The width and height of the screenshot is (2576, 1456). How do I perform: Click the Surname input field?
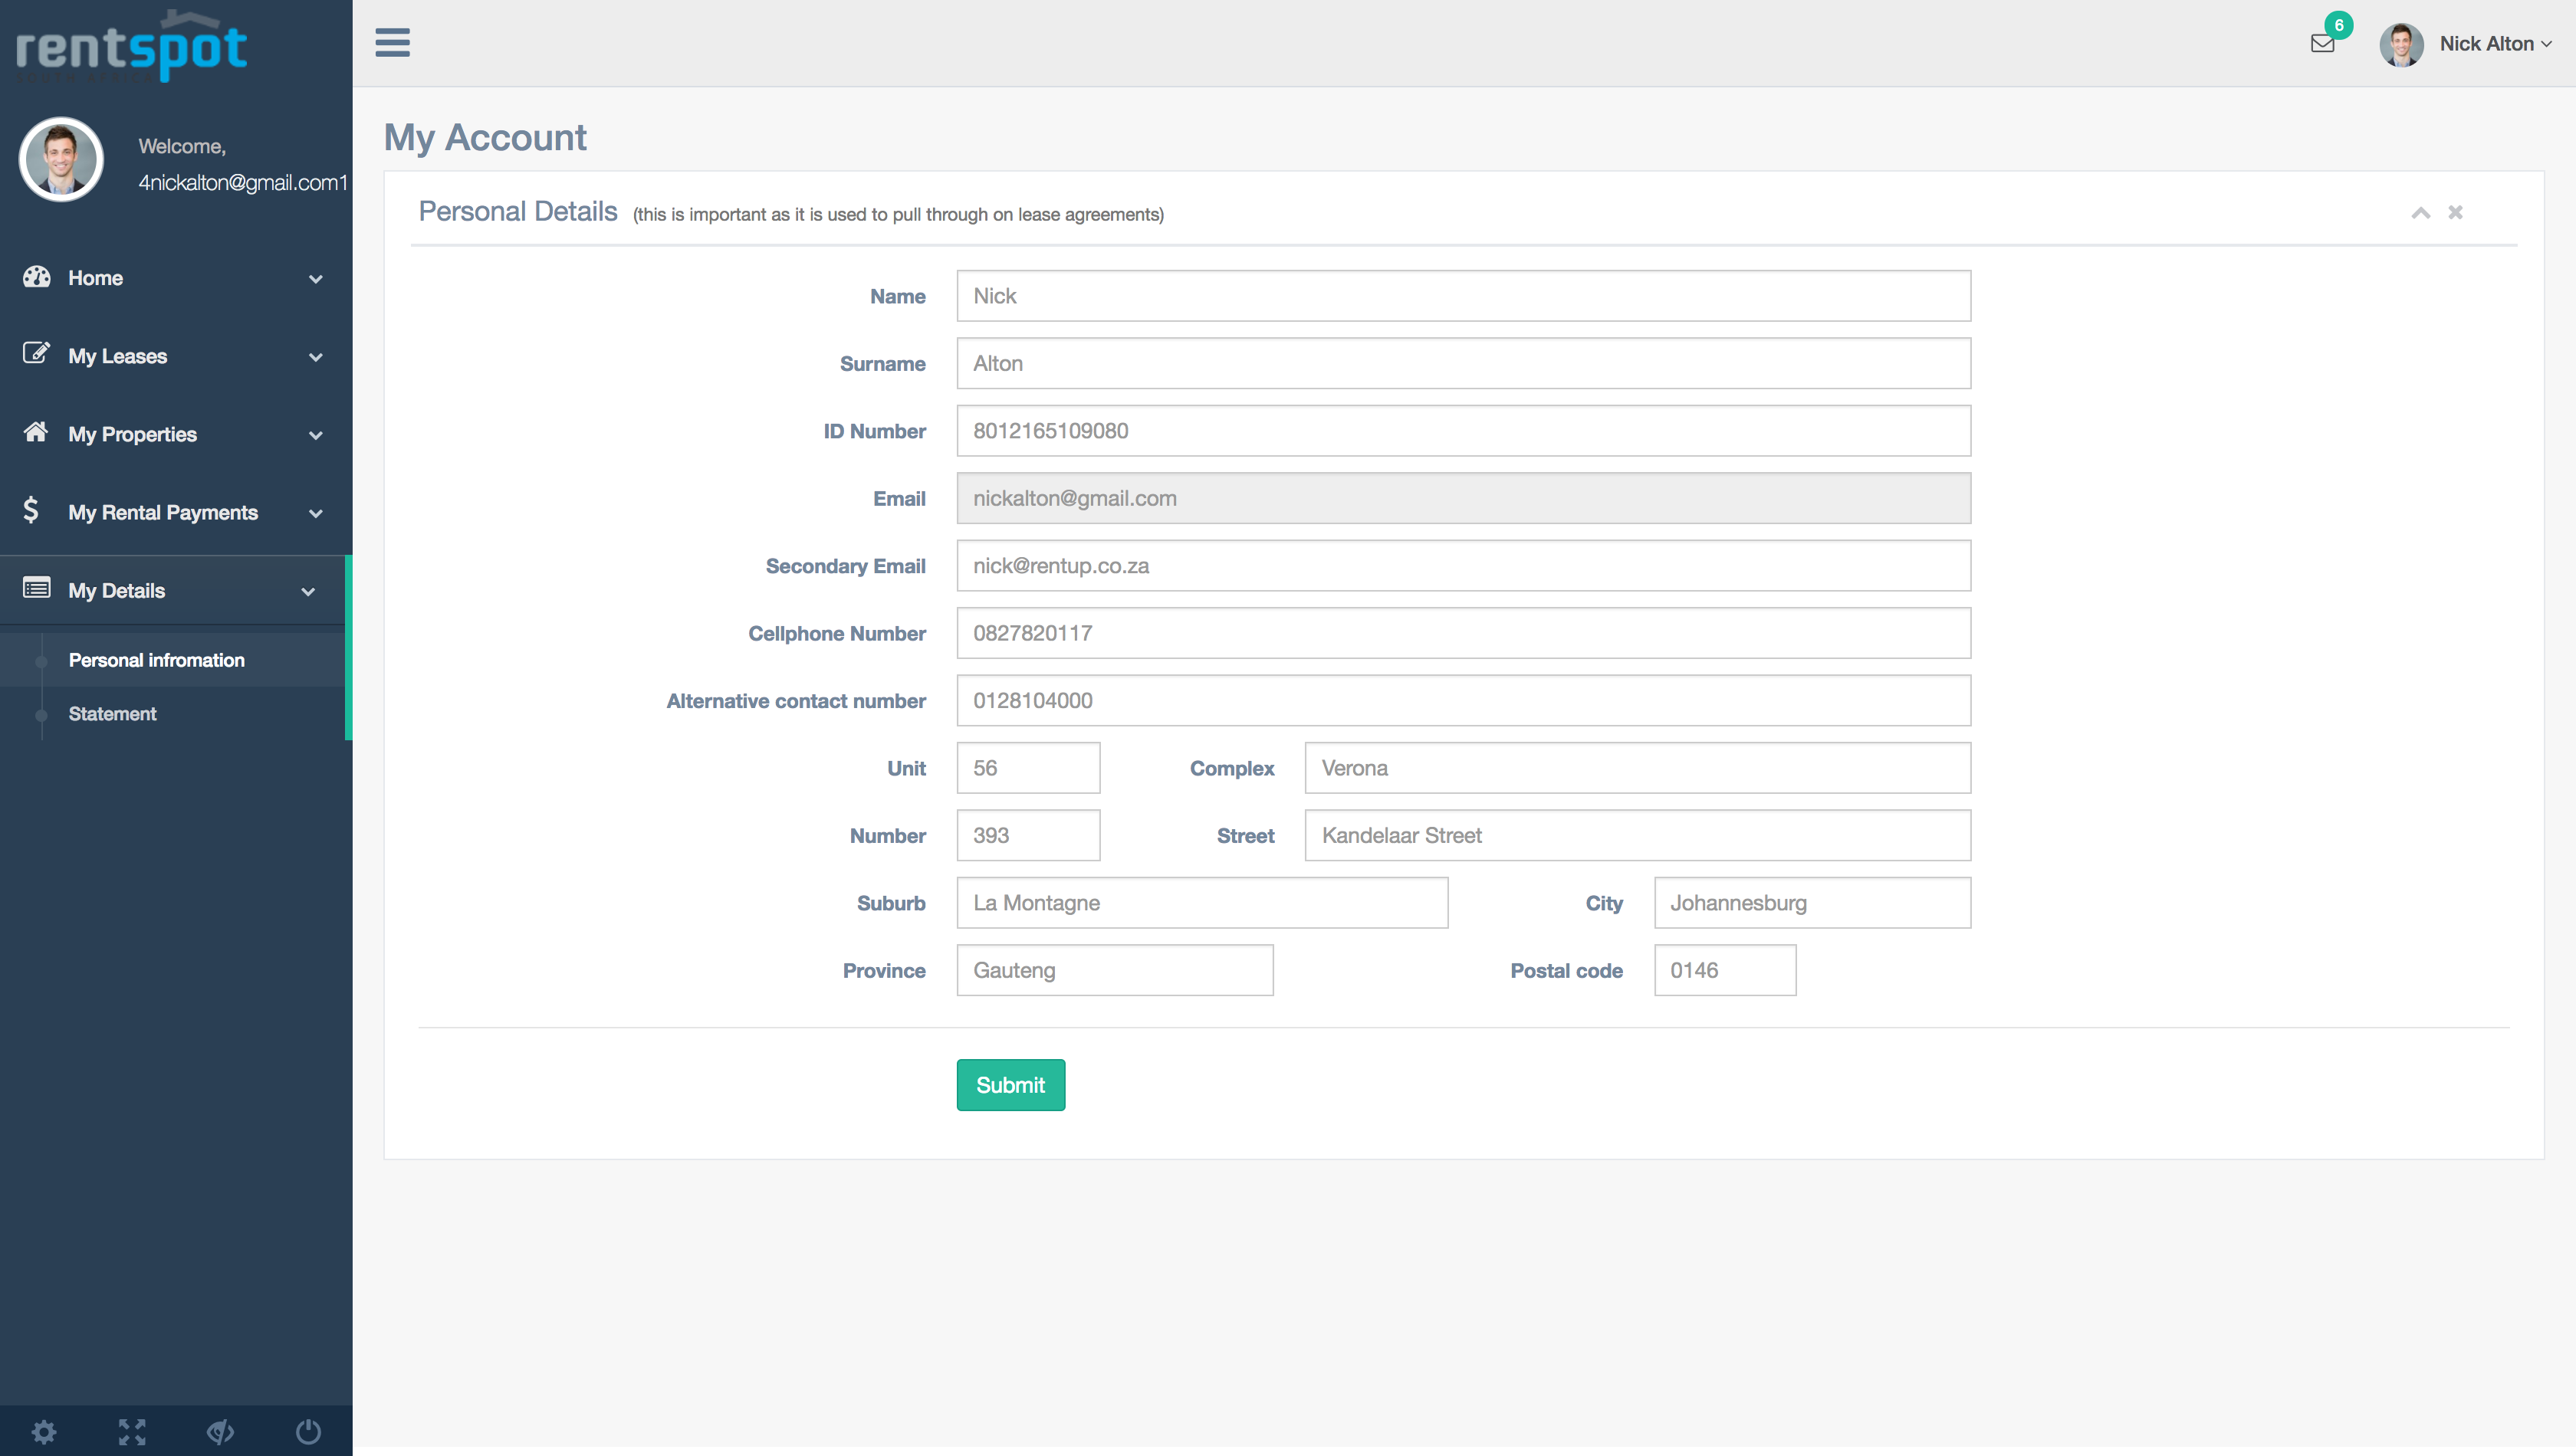coord(1464,363)
